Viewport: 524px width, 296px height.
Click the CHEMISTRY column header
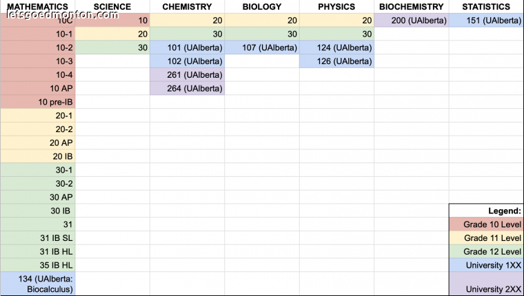coord(187,7)
